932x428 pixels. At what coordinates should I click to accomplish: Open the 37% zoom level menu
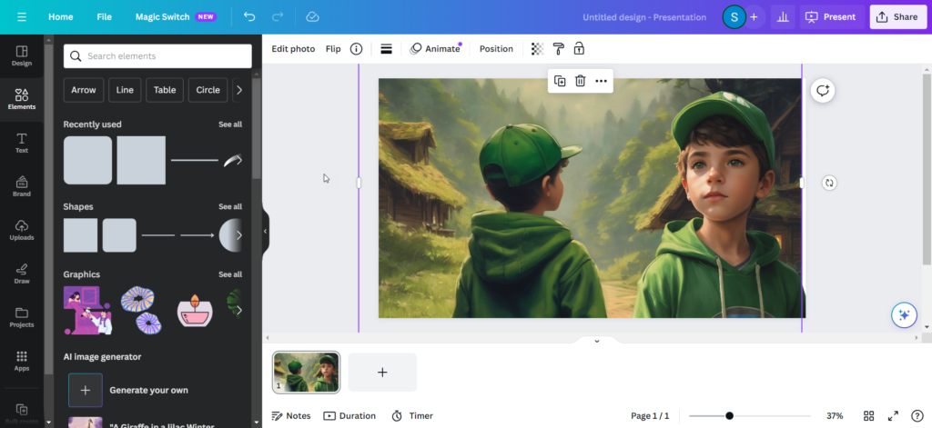coord(835,415)
